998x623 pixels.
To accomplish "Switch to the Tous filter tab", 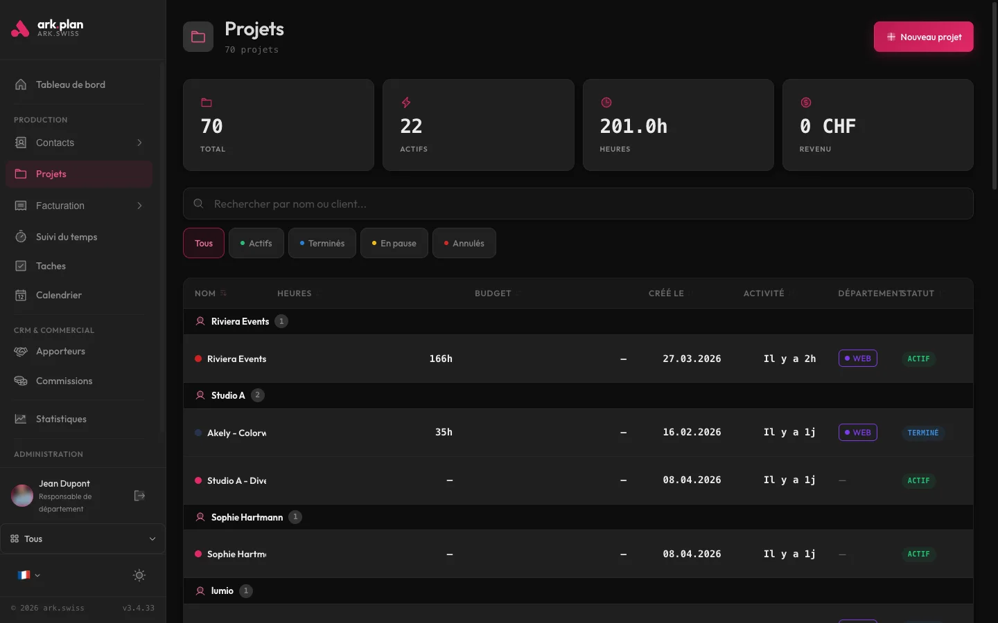I will tap(203, 243).
